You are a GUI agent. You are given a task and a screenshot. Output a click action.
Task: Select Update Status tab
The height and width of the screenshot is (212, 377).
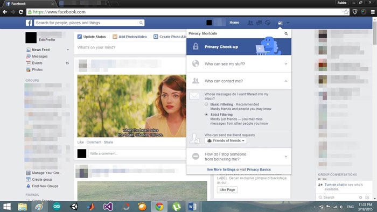coord(92,37)
